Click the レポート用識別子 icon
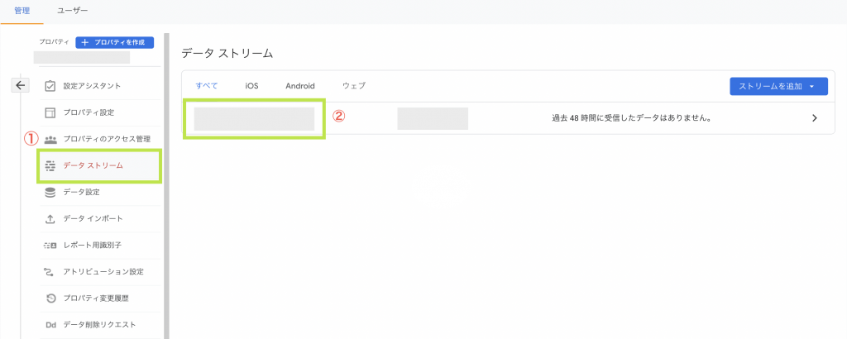Image resolution: width=847 pixels, height=339 pixels. [x=50, y=246]
